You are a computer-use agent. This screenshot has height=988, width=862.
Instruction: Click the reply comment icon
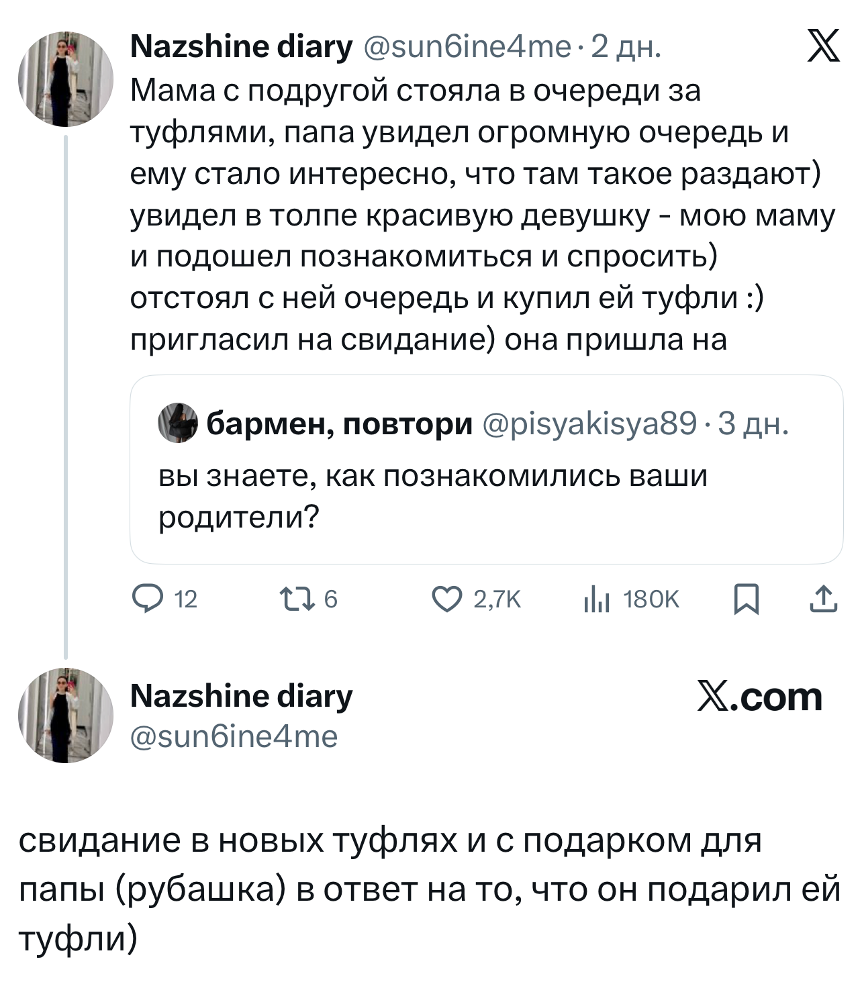[143, 599]
